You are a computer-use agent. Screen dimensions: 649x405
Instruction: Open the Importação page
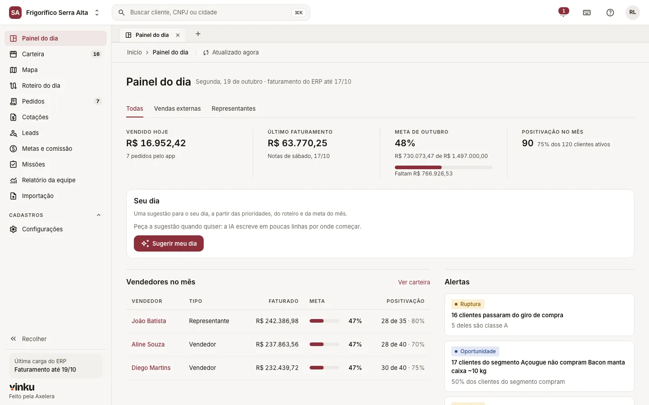55,196
